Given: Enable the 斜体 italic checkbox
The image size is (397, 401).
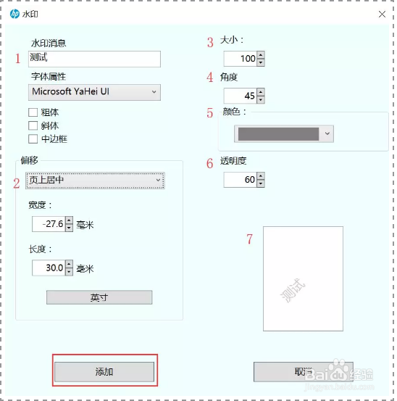Looking at the screenshot, I should click(x=33, y=125).
